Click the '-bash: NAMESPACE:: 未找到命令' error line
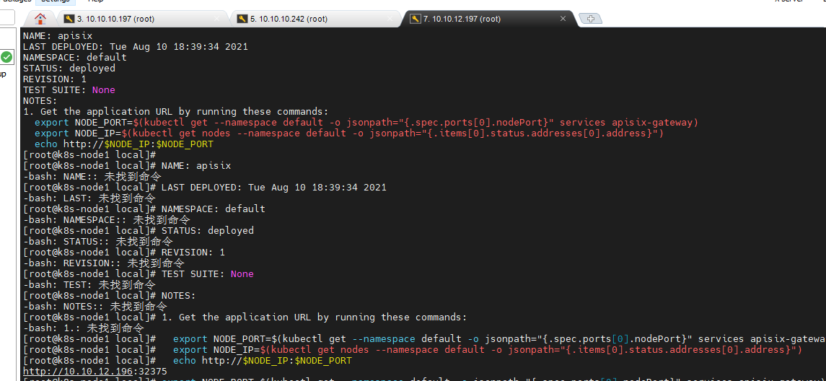This screenshot has height=381, width=826. [107, 220]
